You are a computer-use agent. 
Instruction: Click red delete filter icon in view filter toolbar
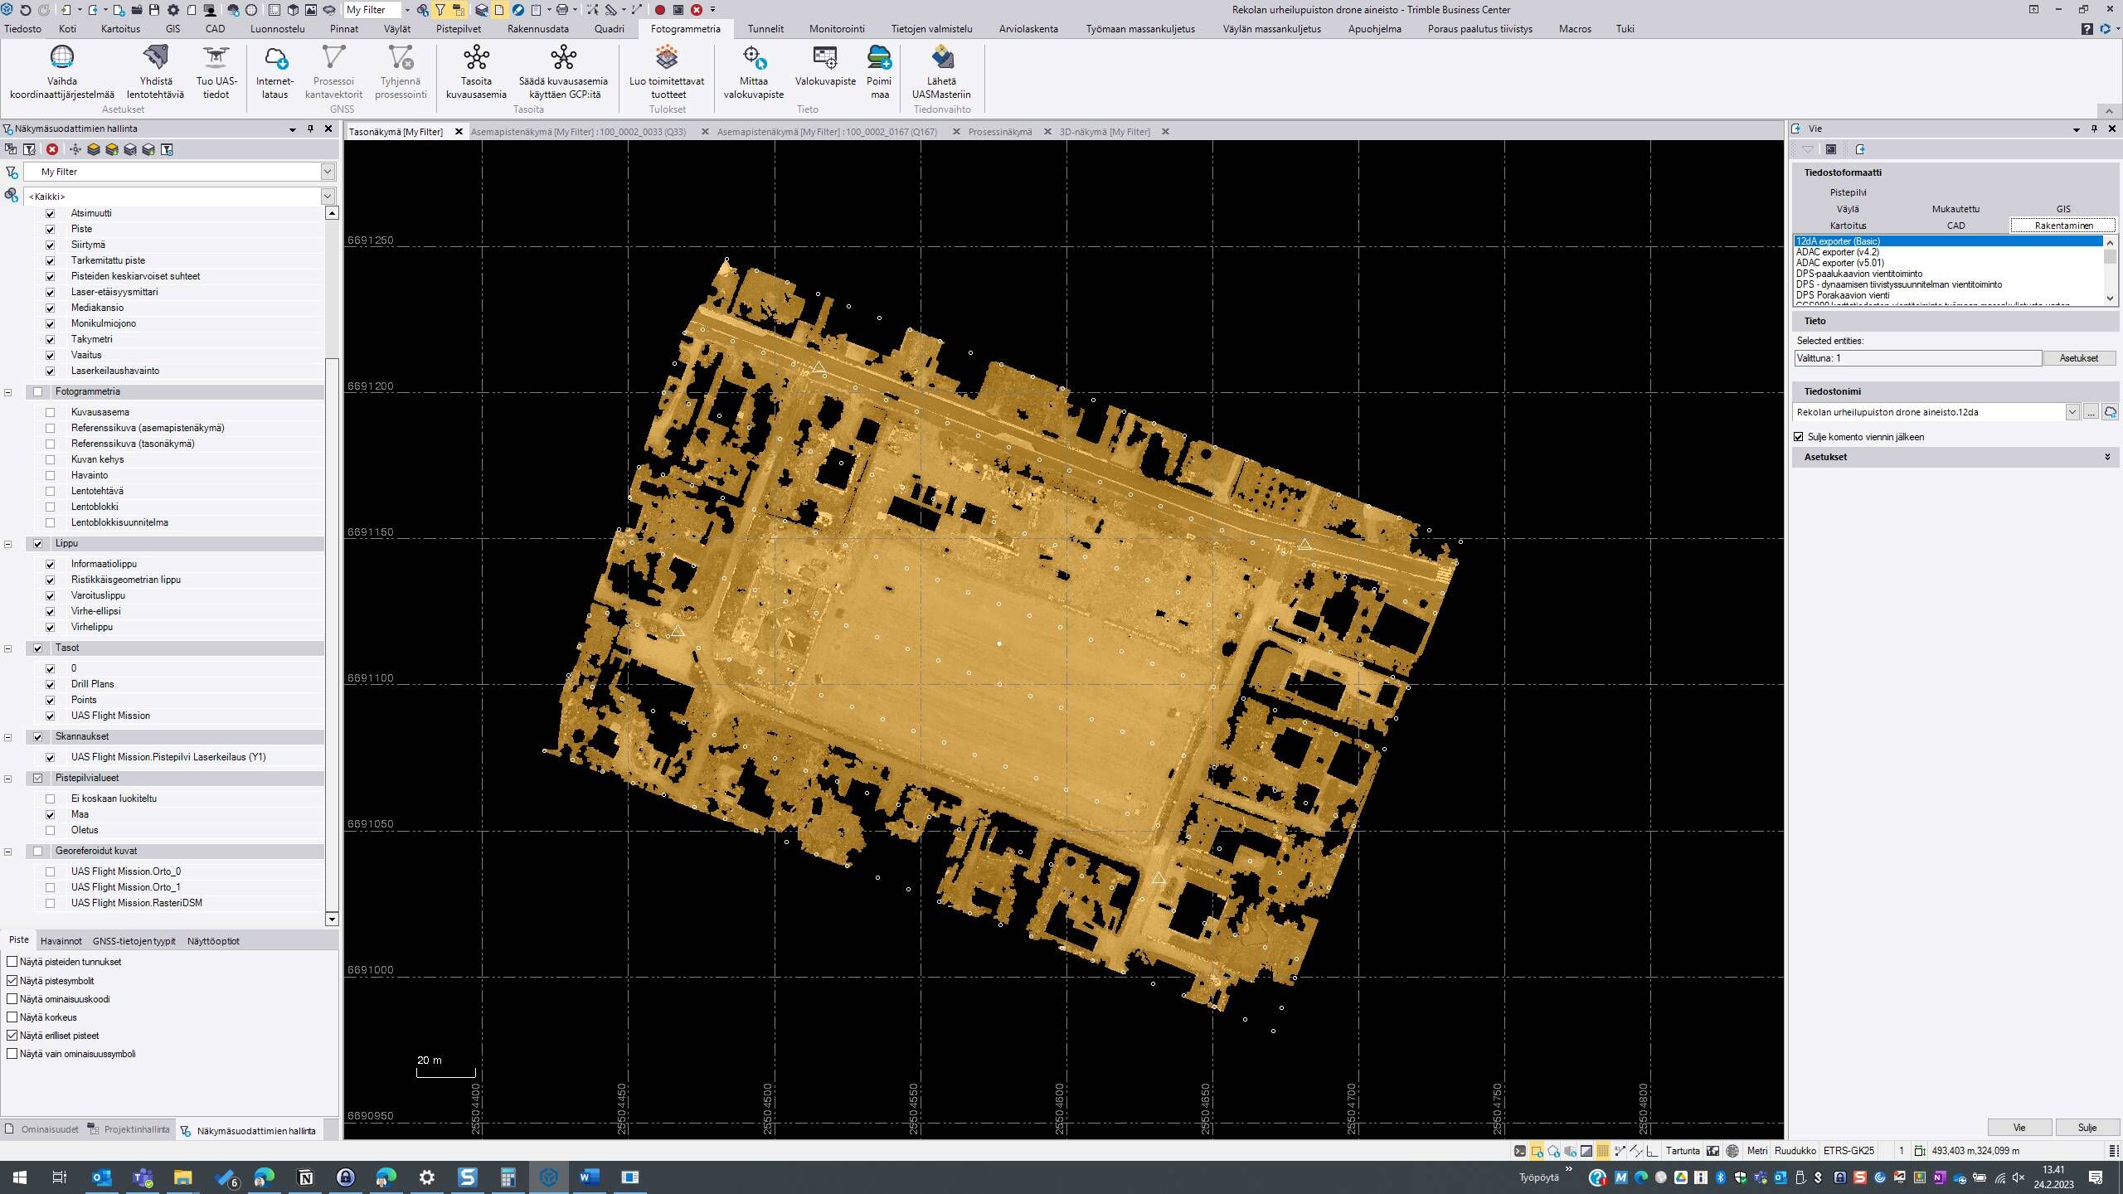(x=52, y=149)
